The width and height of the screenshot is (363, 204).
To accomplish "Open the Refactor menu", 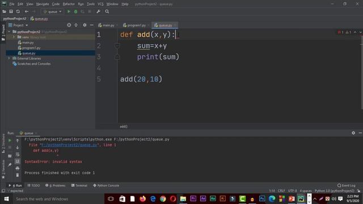I will pos(69,4).
